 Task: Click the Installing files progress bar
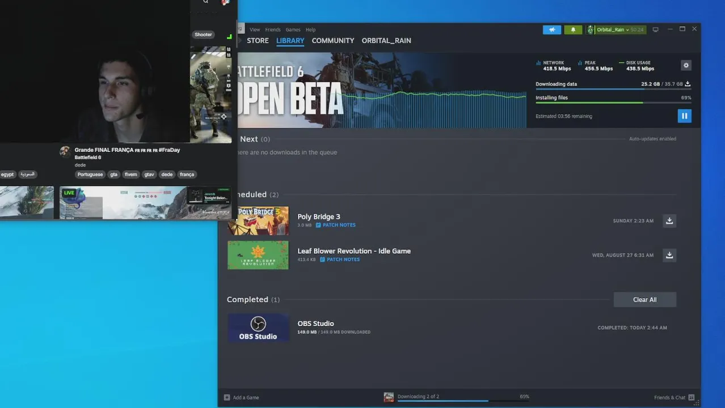click(x=613, y=103)
